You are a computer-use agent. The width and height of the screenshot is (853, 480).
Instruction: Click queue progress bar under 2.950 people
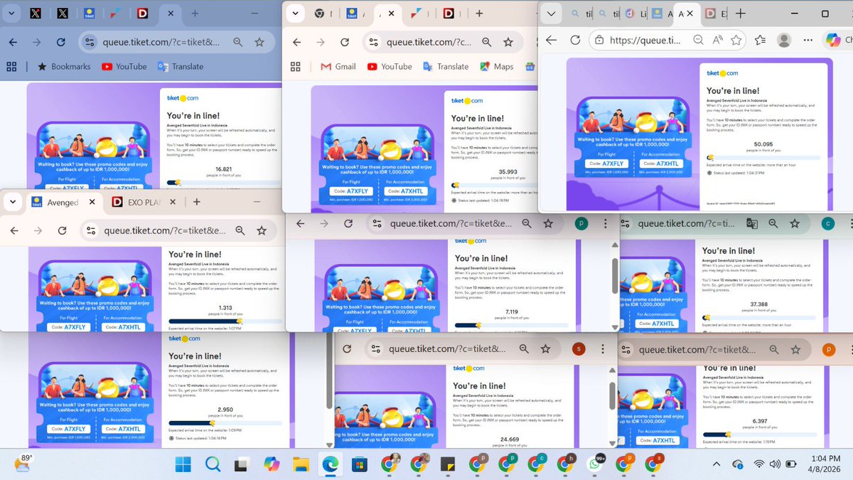225,422
